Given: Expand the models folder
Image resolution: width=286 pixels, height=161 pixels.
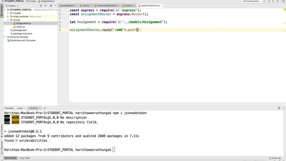Looking at the screenshot, I should (8, 13).
